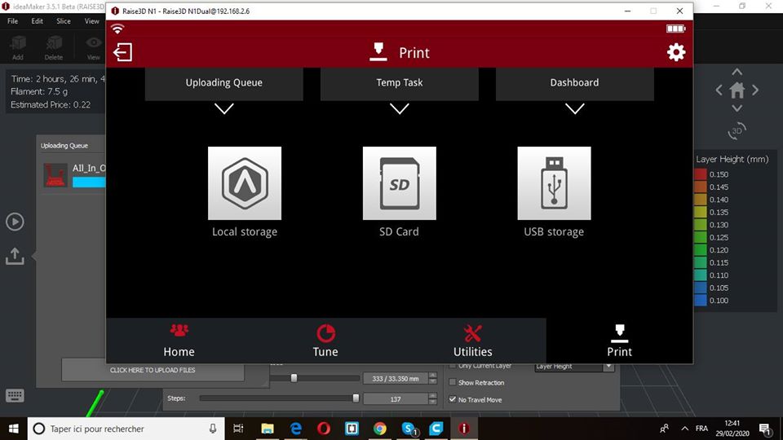Screen dimensions: 783x440
Task: Open Opera browser from the taskbar
Action: 324,429
